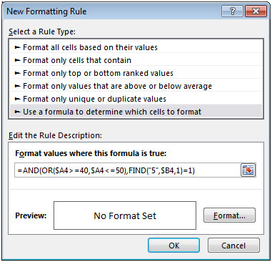
Task: Choose 'Format only cells that contain' rule
Action: click(136, 60)
